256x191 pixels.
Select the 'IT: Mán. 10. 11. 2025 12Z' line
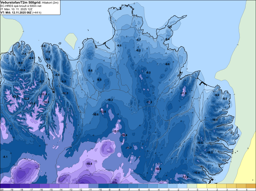[x=16, y=9]
